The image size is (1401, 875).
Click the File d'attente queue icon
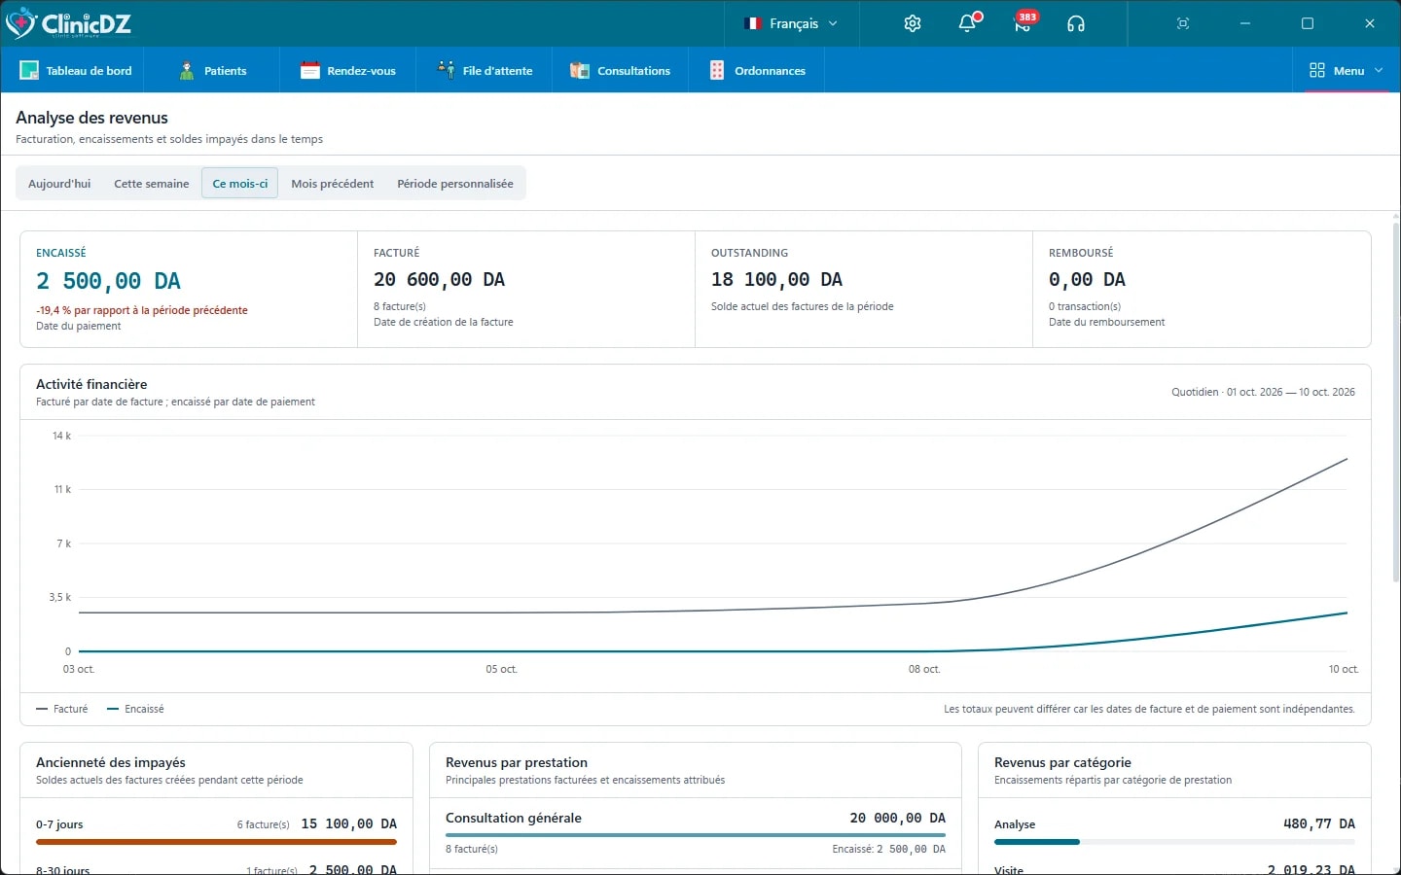click(446, 70)
